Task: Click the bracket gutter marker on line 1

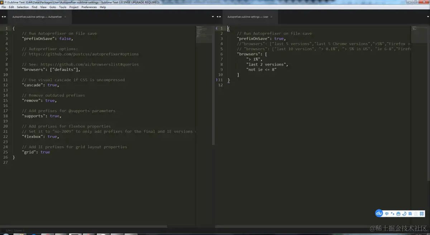Action: point(216,28)
